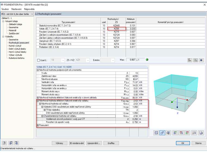Print the foundation graphic
207x153 pixels.
[x=201, y=133]
